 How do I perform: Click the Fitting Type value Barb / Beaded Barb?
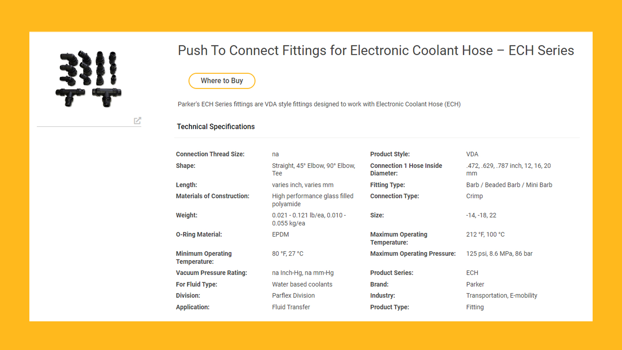pos(509,185)
